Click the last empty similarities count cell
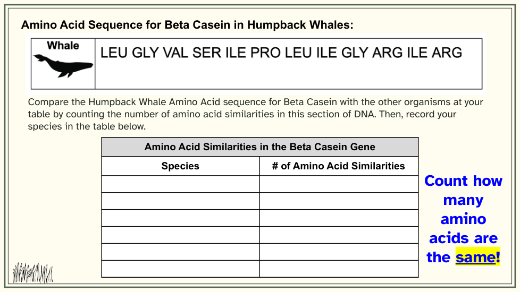 [x=339, y=269]
